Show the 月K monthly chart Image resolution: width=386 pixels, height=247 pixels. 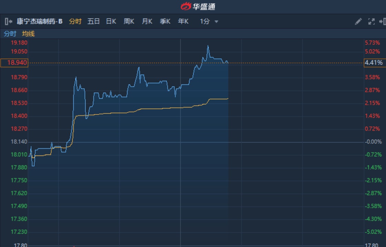(147, 22)
